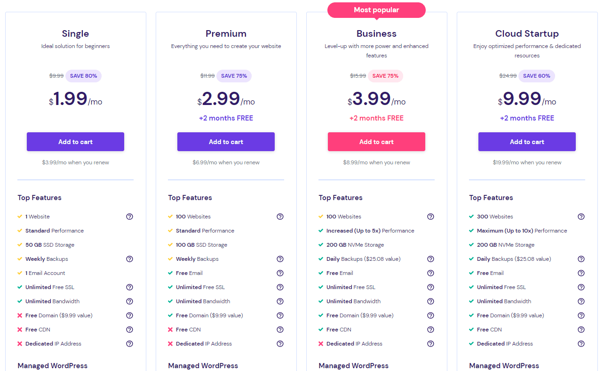Add the Single plan to cart
The image size is (604, 371).
(75, 142)
